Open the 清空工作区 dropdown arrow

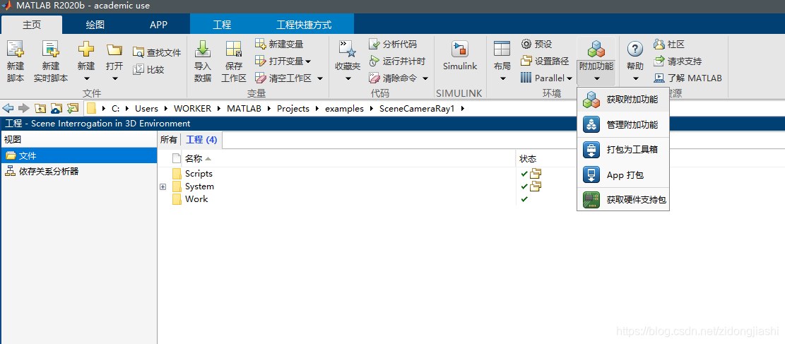[x=320, y=78]
